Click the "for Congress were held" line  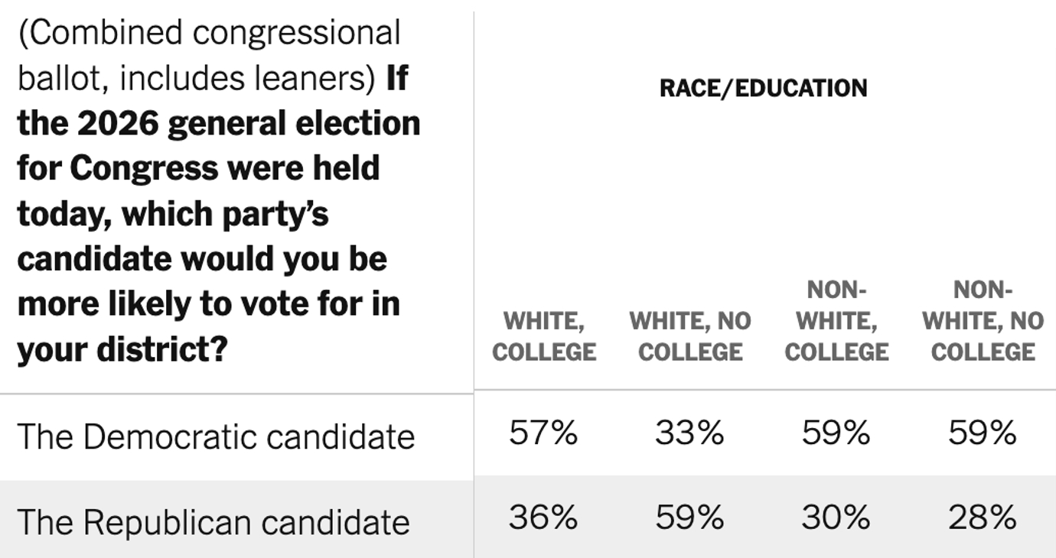click(x=198, y=168)
